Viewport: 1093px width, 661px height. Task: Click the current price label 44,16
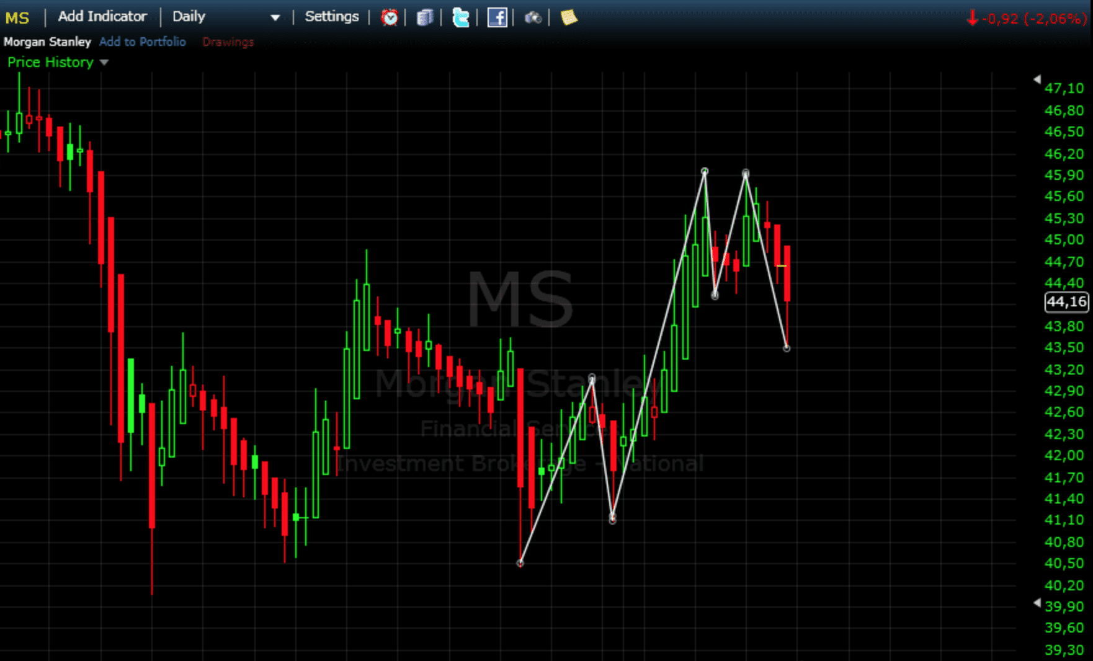tap(1066, 302)
